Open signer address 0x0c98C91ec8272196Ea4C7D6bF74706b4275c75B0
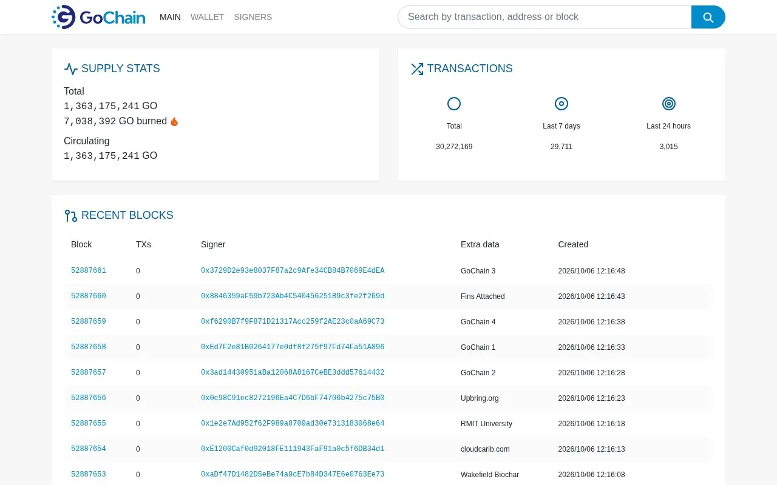The width and height of the screenshot is (777, 485). tap(293, 398)
